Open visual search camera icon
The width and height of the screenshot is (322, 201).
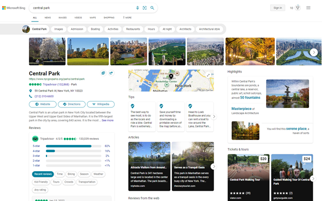point(144,8)
